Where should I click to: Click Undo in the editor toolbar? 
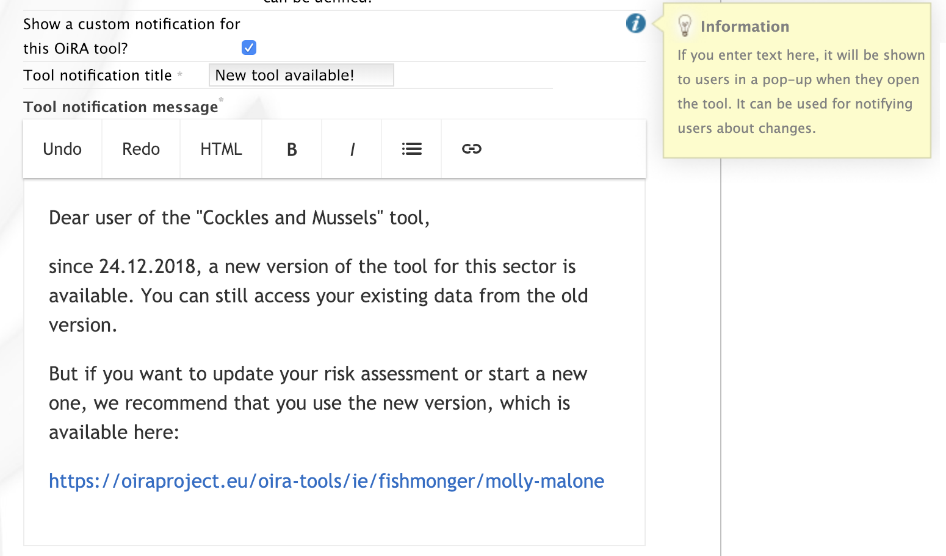click(62, 148)
